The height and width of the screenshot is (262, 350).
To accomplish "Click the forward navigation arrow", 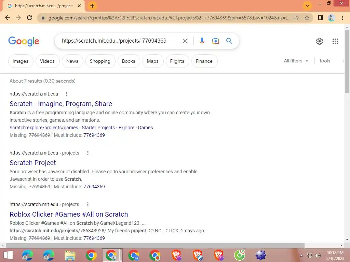I will click(18, 18).
